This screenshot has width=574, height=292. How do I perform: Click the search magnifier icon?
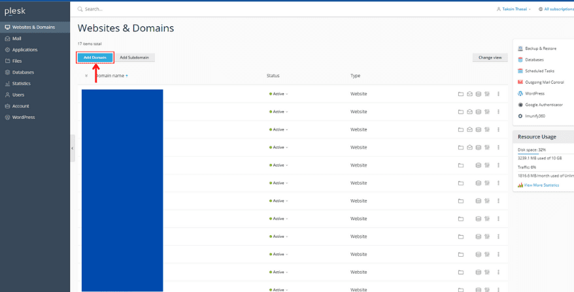(80, 9)
